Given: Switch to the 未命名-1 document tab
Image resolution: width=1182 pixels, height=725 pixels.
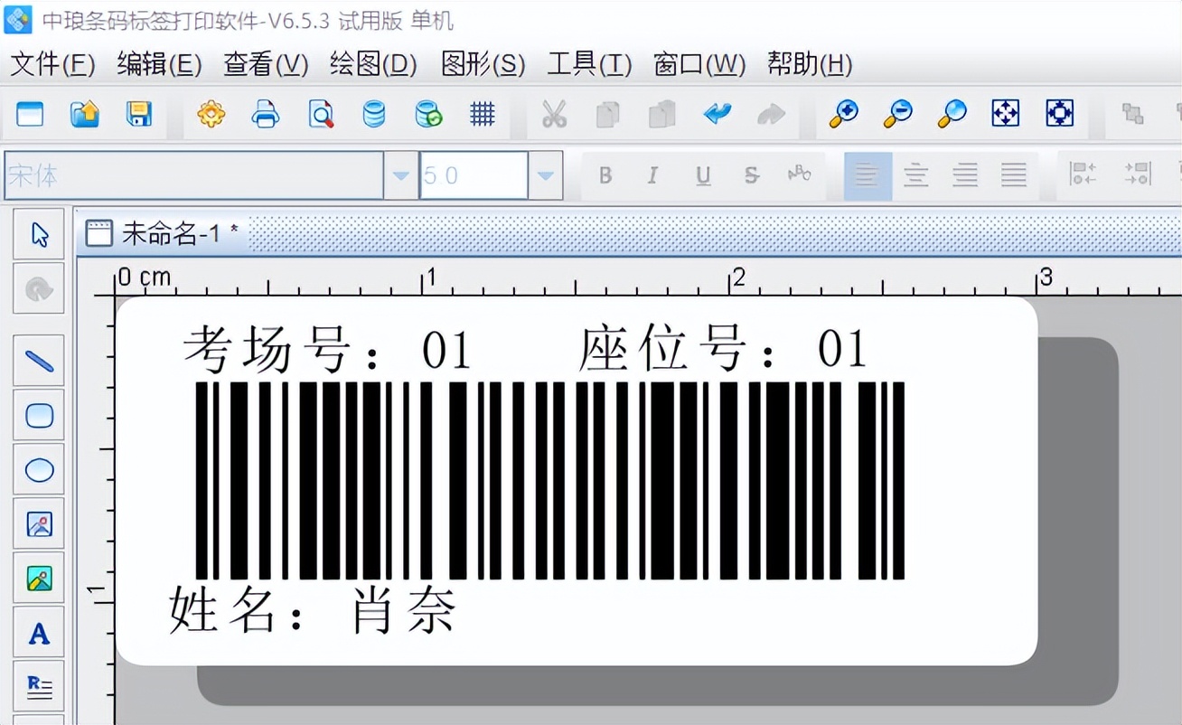Looking at the screenshot, I should pos(164,233).
